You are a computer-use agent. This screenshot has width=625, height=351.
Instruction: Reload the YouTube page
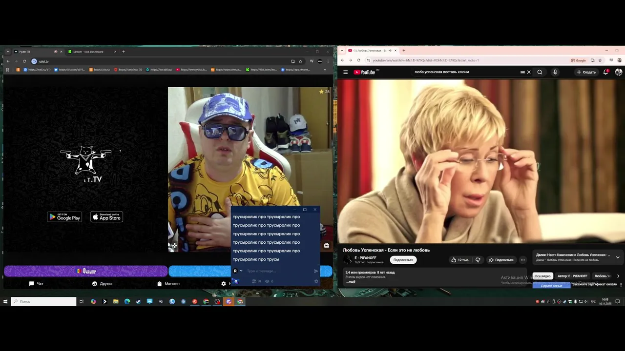click(358, 60)
